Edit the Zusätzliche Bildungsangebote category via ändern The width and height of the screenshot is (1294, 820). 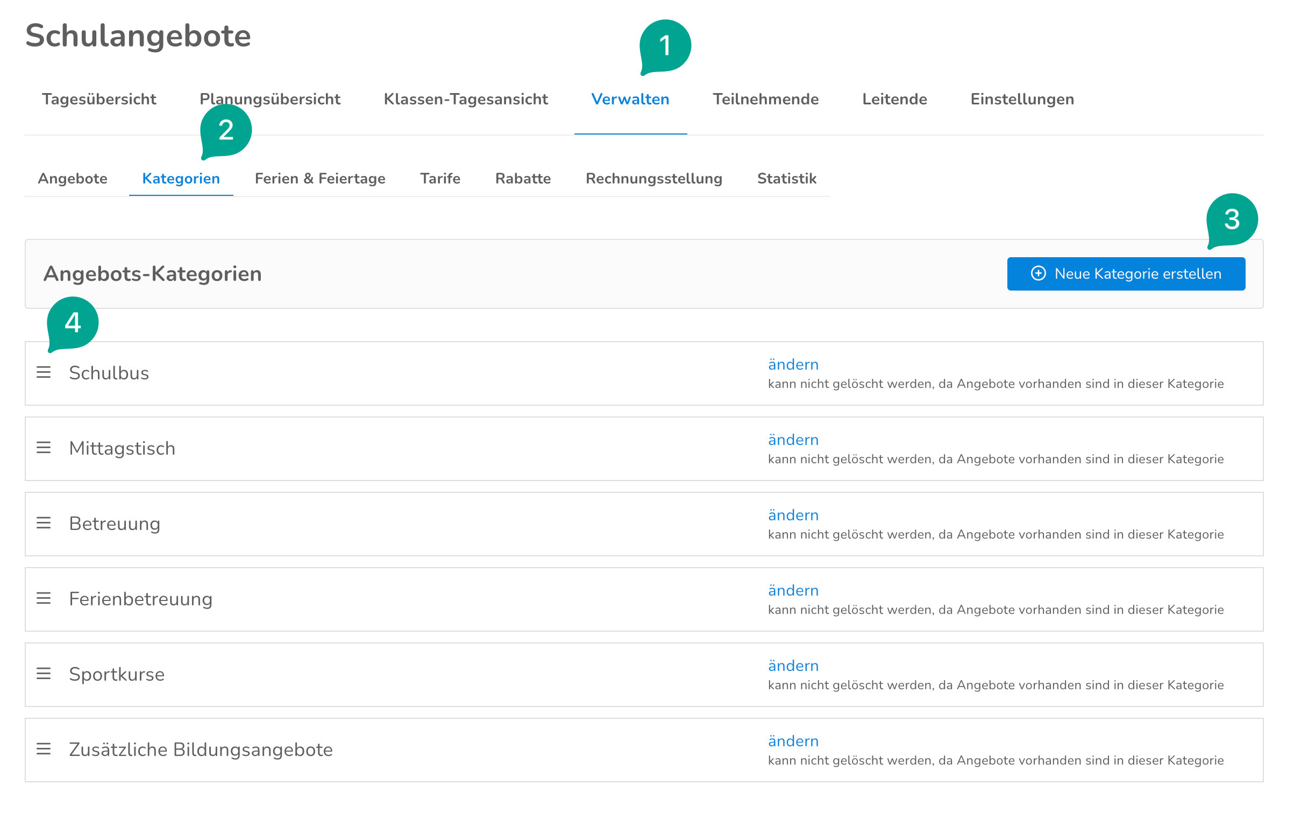(793, 741)
